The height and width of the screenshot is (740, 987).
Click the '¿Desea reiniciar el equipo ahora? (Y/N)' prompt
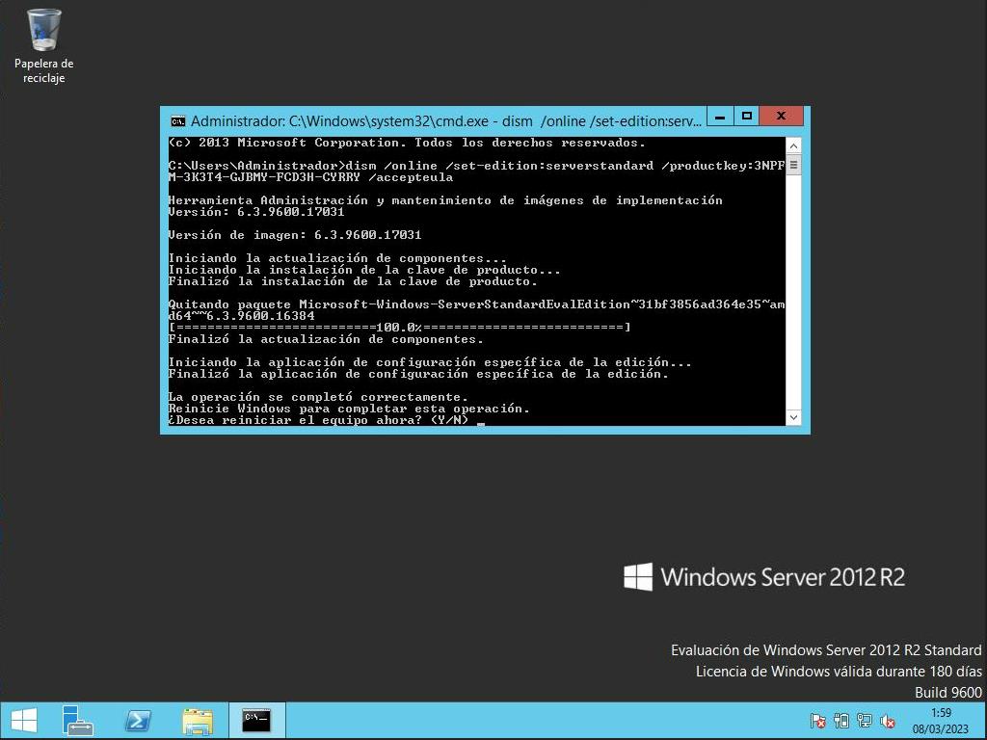click(318, 420)
